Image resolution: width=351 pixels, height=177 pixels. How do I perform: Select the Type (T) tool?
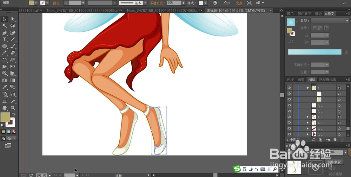point(5,39)
